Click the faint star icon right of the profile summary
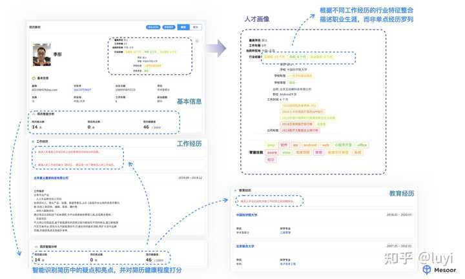Image resolution: width=465 pixels, height=279 pixels. pos(197,41)
